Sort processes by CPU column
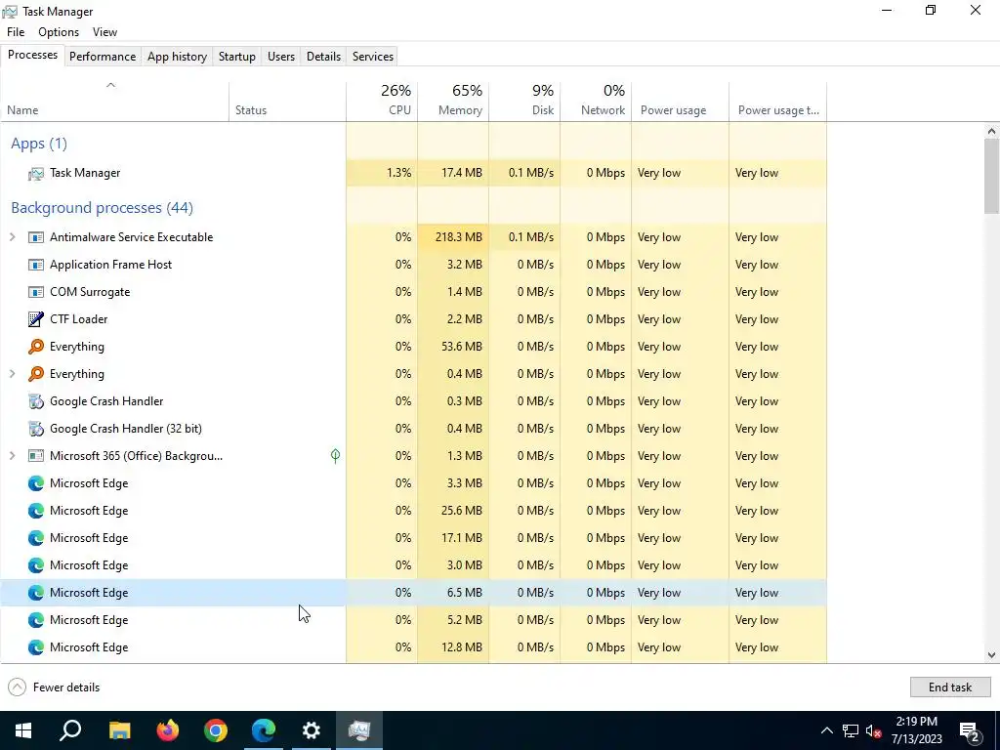This screenshot has height=750, width=1000. coord(382,102)
